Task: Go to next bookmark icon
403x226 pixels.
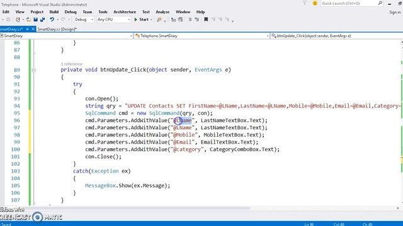Action: click(220, 19)
